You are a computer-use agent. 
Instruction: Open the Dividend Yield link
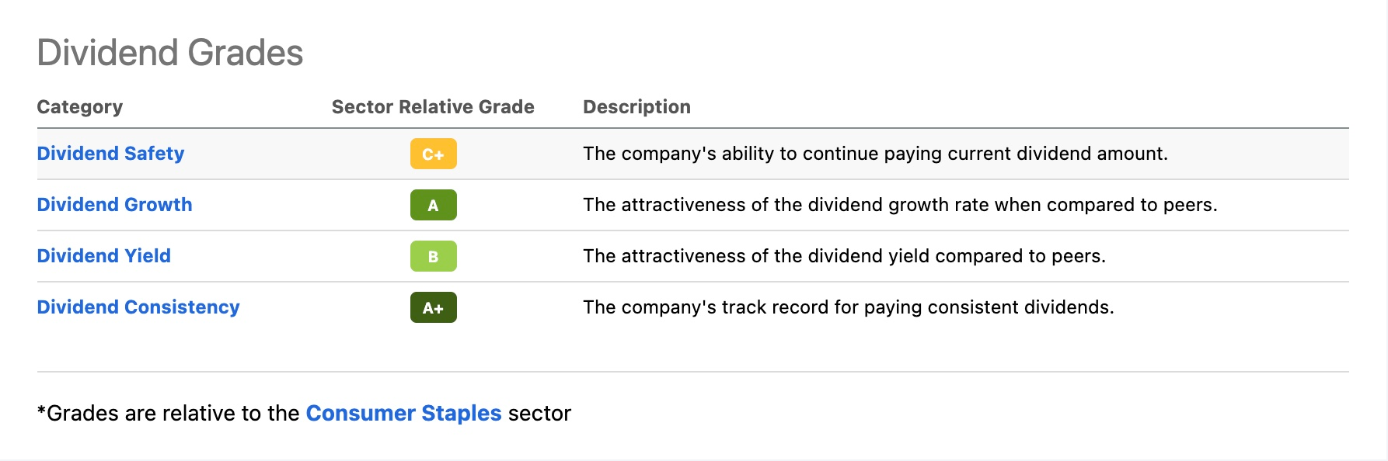[103, 256]
